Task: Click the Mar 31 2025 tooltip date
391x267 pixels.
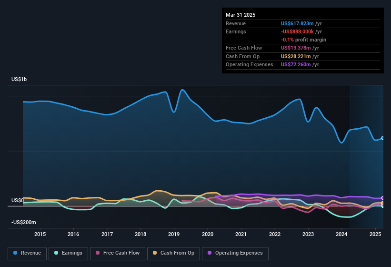Action: [241, 15]
